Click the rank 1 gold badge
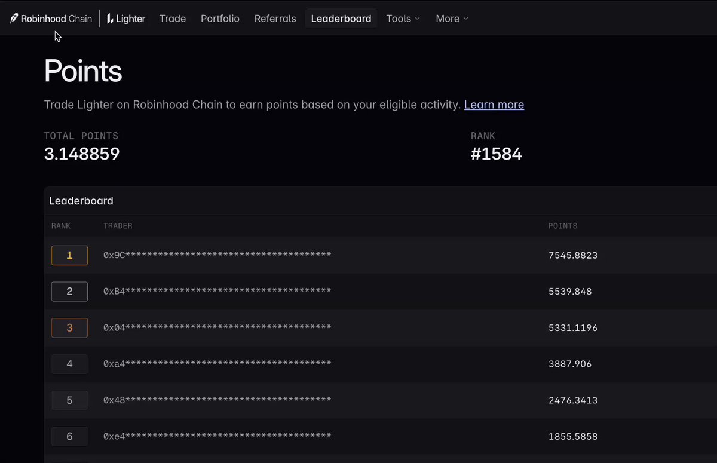The height and width of the screenshot is (463, 717). point(69,255)
